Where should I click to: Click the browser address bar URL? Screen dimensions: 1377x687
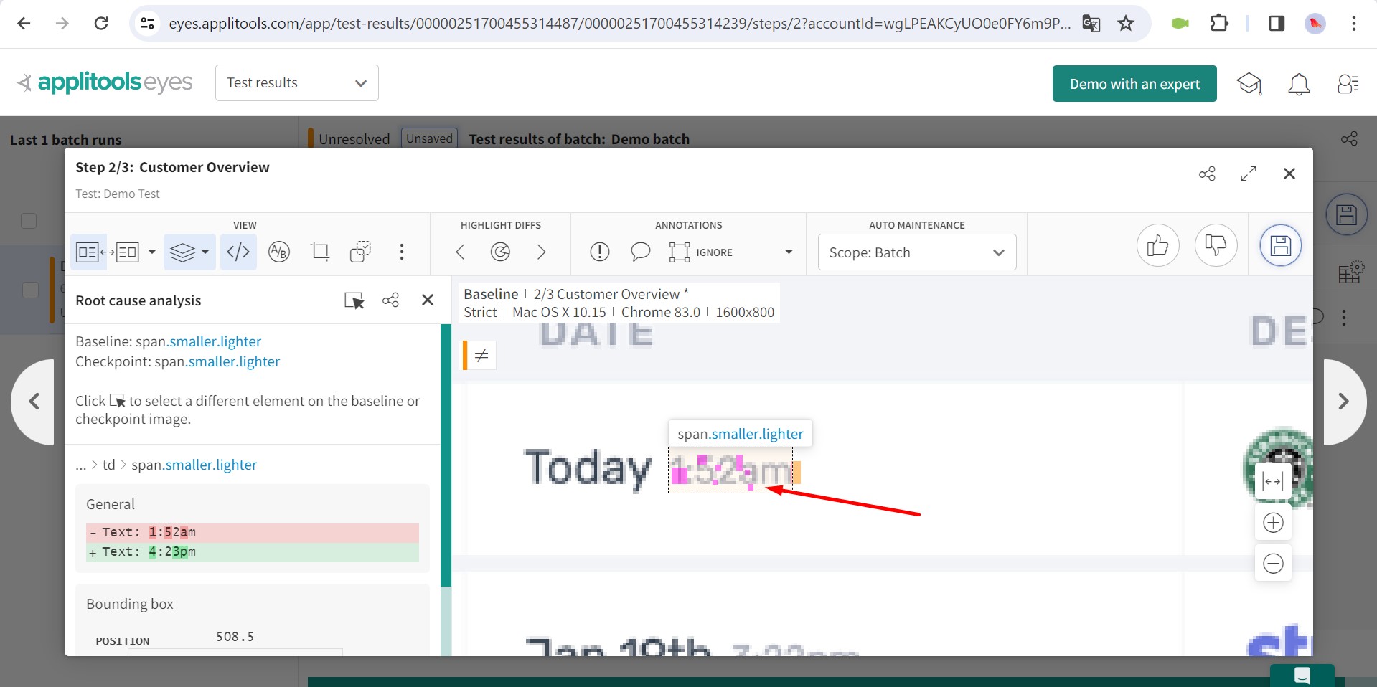[x=619, y=24]
